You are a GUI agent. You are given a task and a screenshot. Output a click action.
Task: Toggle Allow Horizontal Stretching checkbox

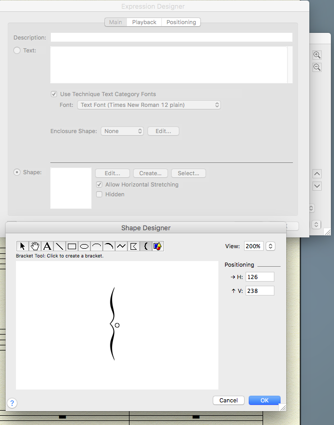tap(100, 184)
